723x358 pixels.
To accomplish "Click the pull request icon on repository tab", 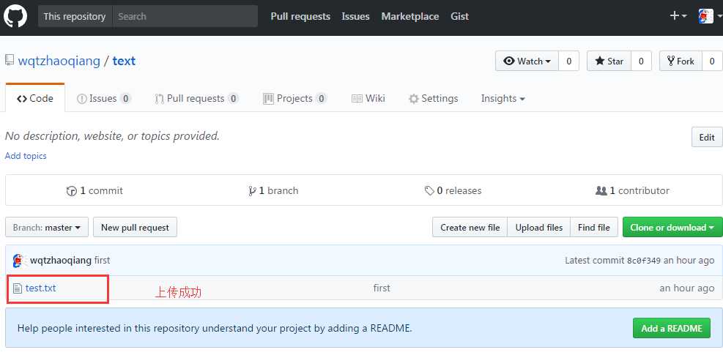I will 160,99.
